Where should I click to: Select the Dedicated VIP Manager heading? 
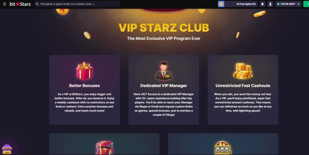tap(164, 86)
